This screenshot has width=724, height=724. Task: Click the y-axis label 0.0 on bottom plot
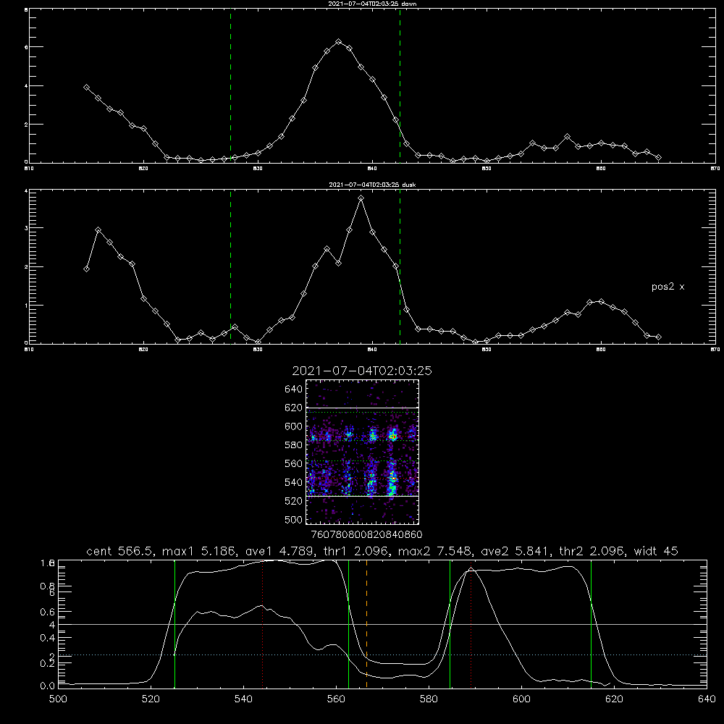[48, 686]
